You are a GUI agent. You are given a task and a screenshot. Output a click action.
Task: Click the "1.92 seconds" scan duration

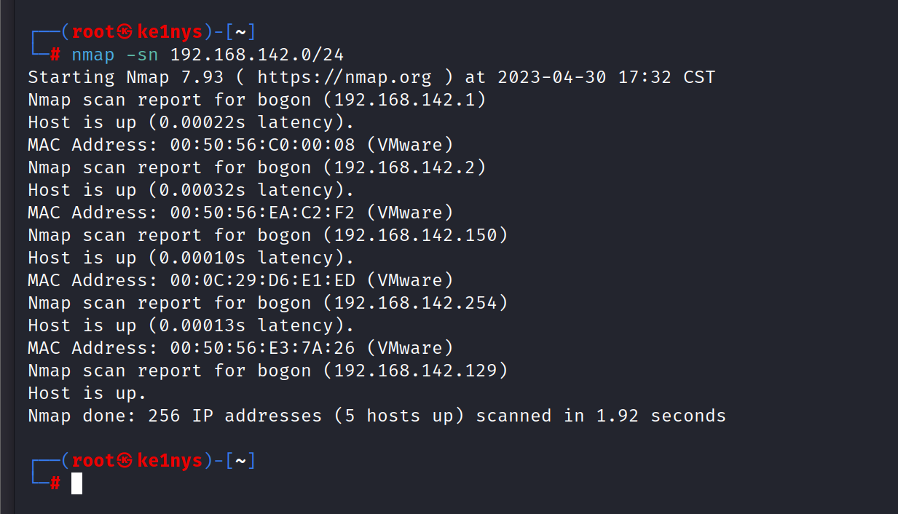click(x=661, y=416)
